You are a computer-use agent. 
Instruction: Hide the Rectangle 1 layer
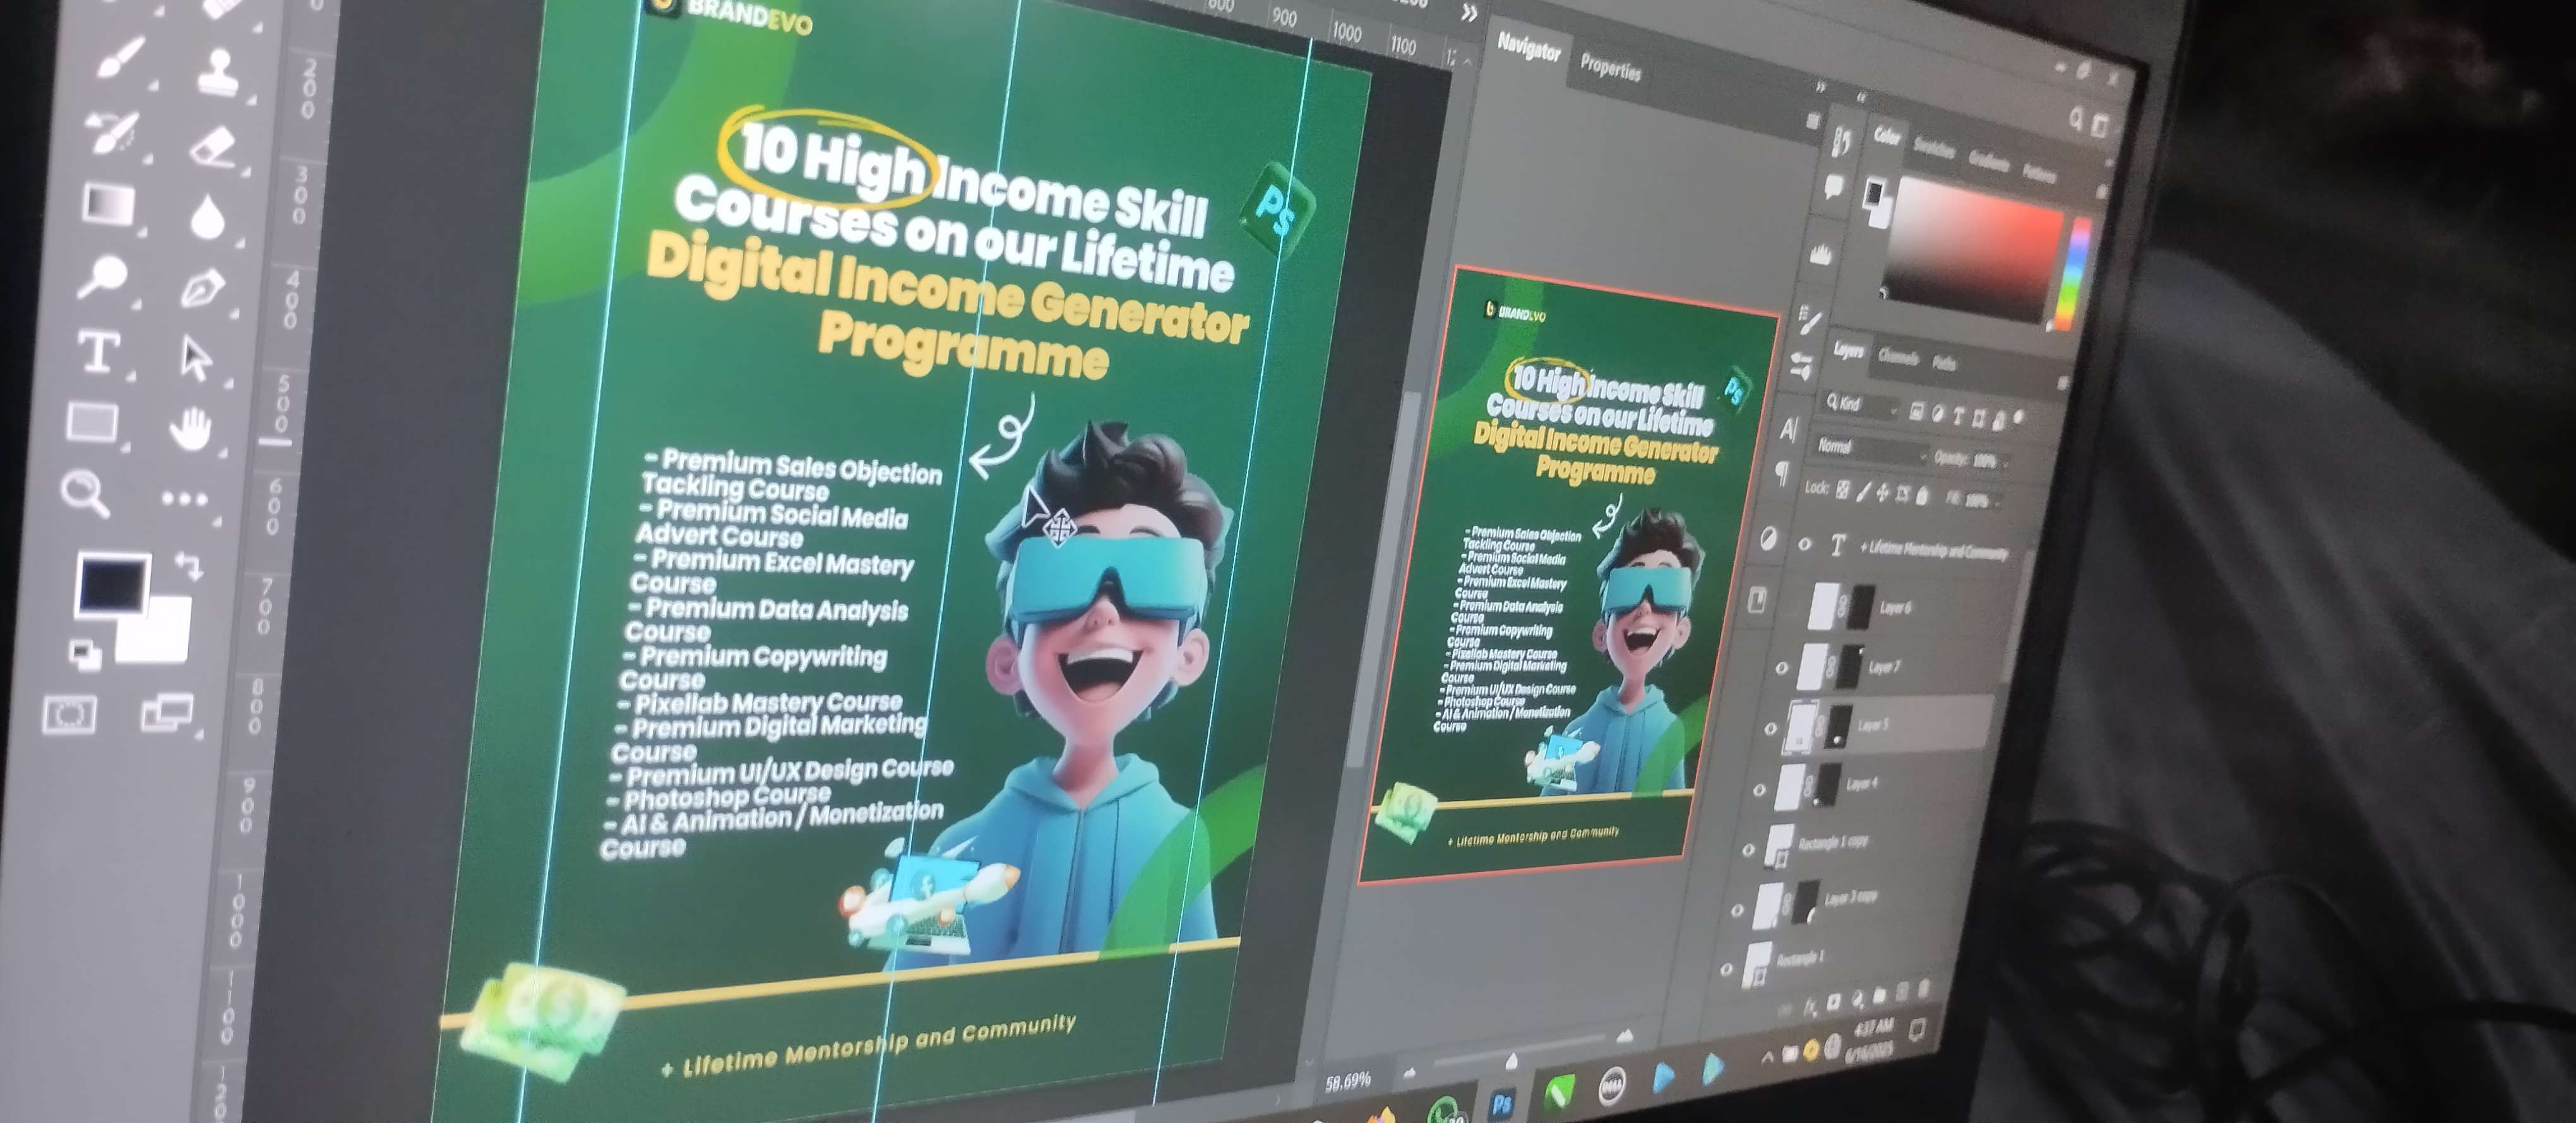pos(1726,969)
